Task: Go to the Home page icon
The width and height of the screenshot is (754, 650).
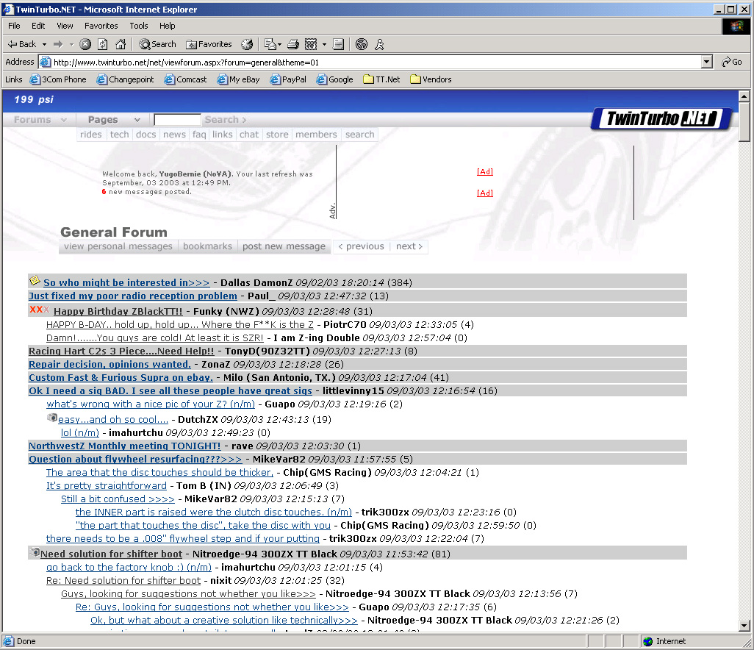Action: (121, 44)
